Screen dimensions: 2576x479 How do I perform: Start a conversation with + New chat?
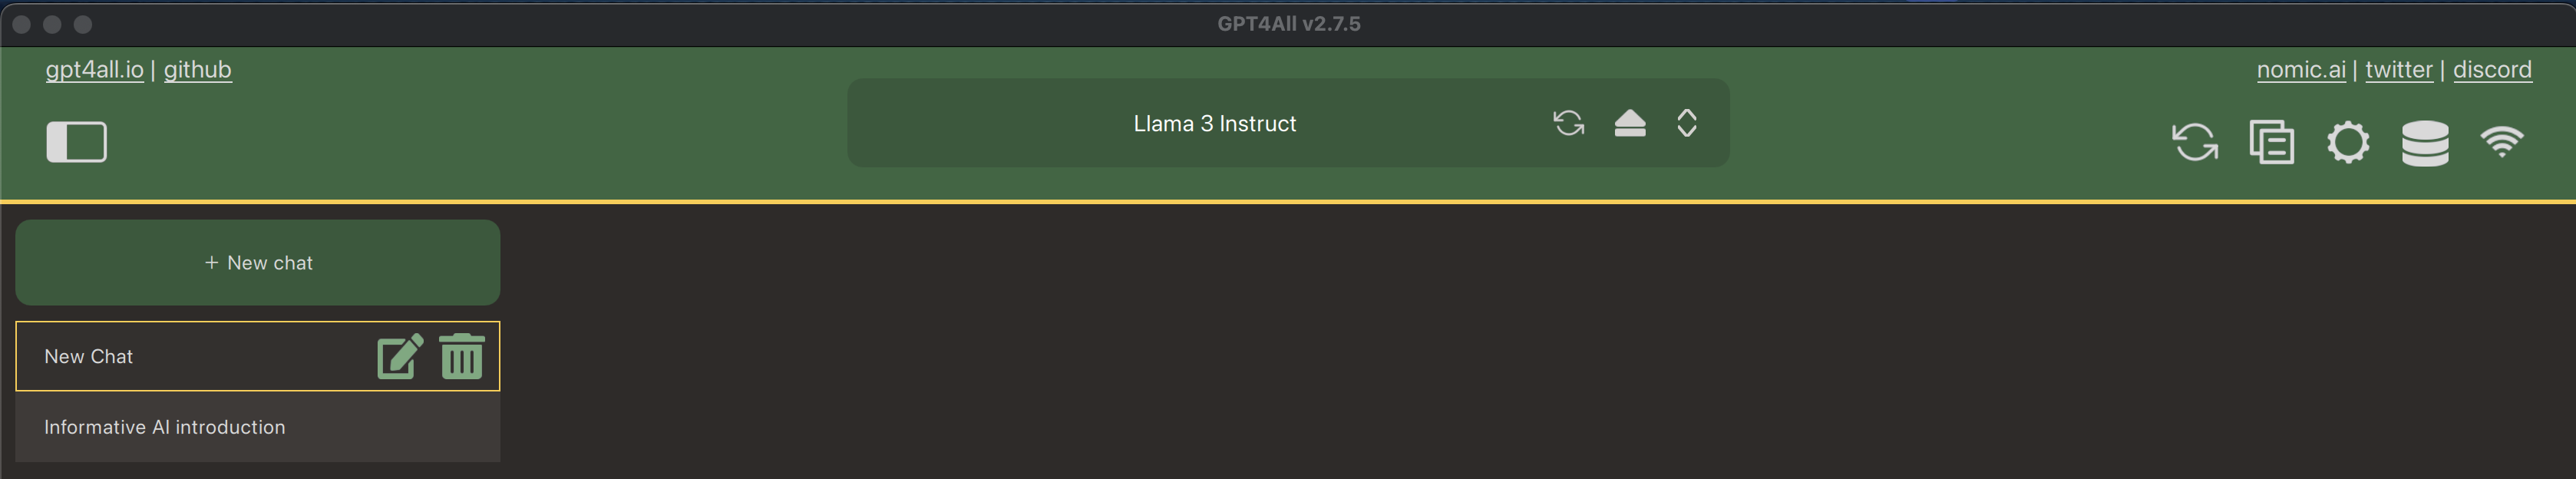click(258, 263)
